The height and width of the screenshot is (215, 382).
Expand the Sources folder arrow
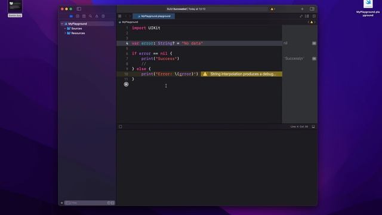pyautogui.click(x=65, y=29)
